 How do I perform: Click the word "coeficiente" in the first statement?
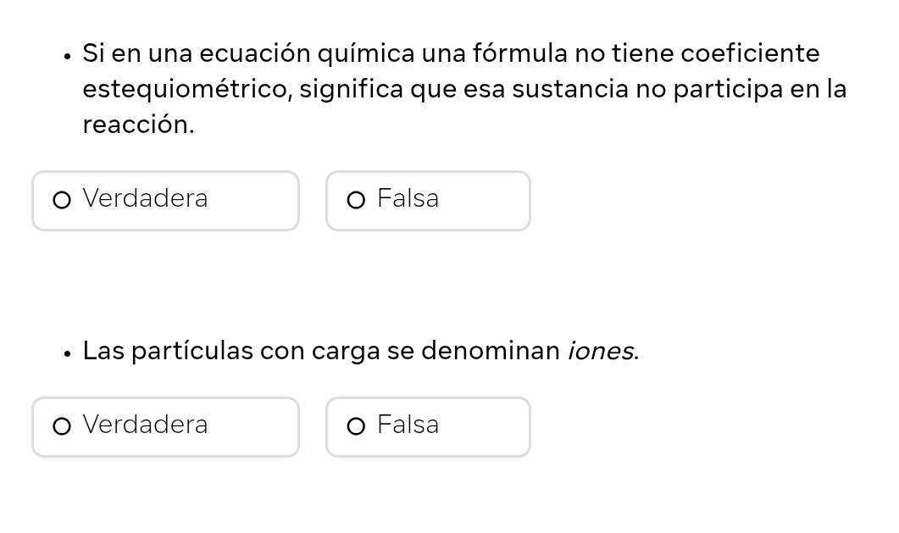pyautogui.click(x=750, y=53)
